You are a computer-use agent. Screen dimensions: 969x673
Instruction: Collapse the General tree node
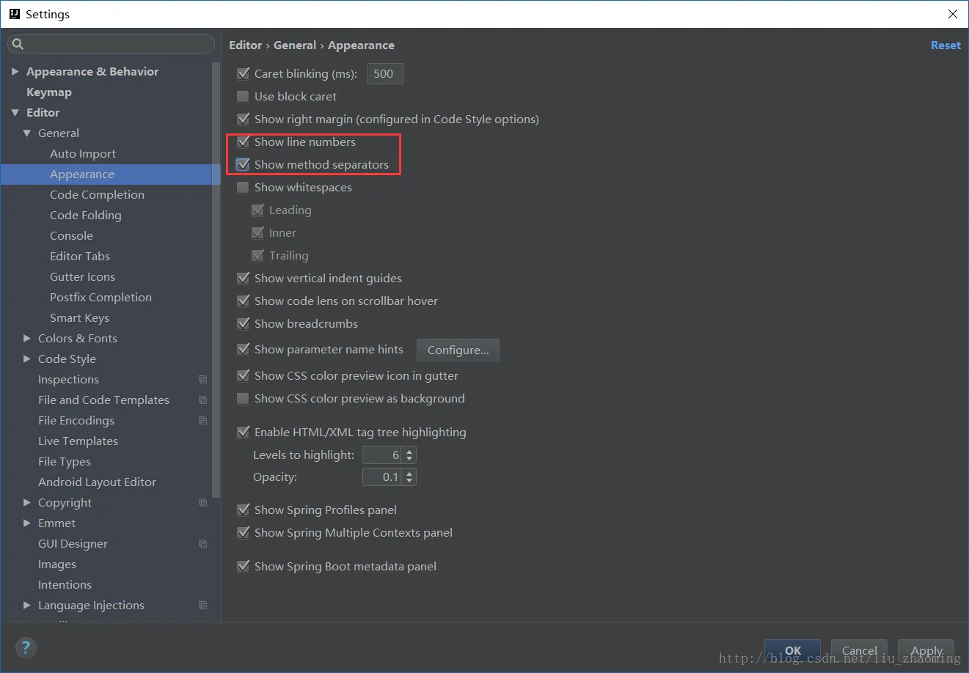coord(27,133)
